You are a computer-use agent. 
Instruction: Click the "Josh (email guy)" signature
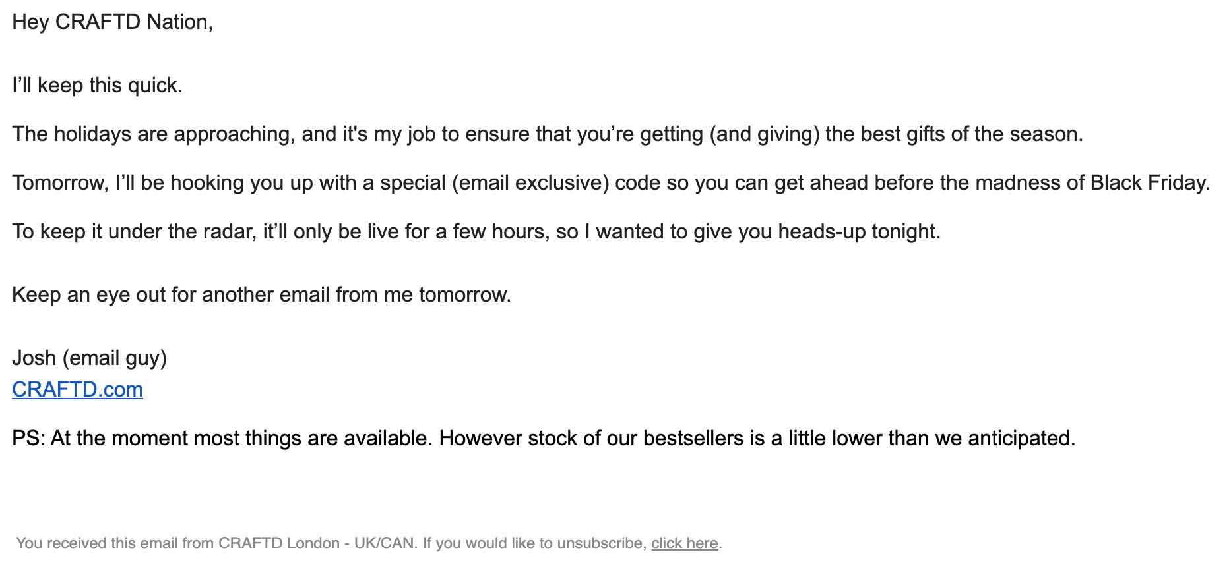[x=89, y=358]
